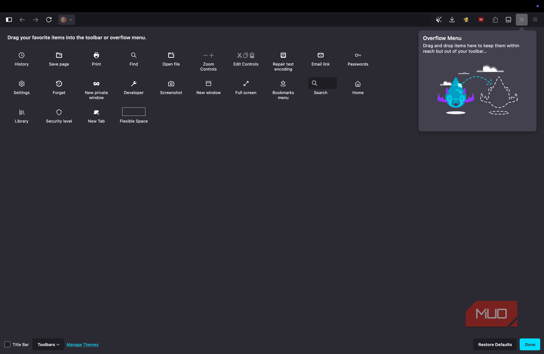544x354 pixels.
Task: Click the Developer wrench icon
Action: click(x=134, y=84)
